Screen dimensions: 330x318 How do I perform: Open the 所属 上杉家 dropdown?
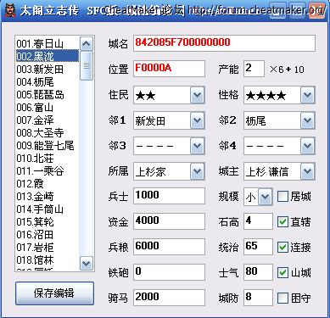pyautogui.click(x=197, y=171)
